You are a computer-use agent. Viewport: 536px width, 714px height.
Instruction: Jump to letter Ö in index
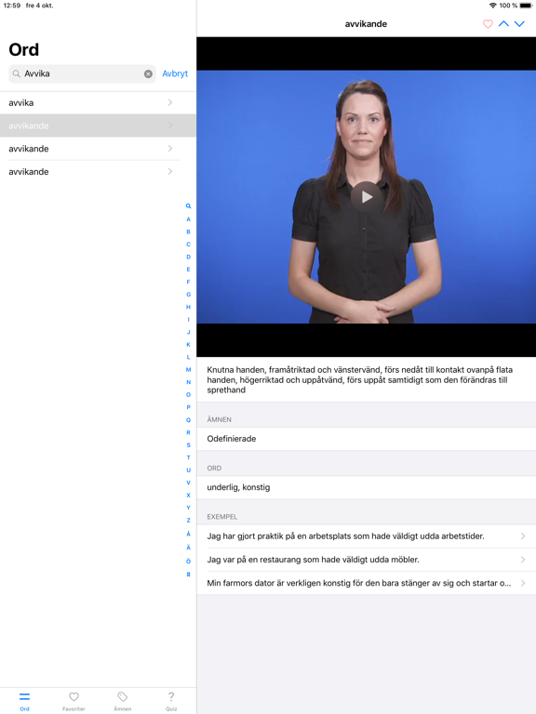[188, 561]
